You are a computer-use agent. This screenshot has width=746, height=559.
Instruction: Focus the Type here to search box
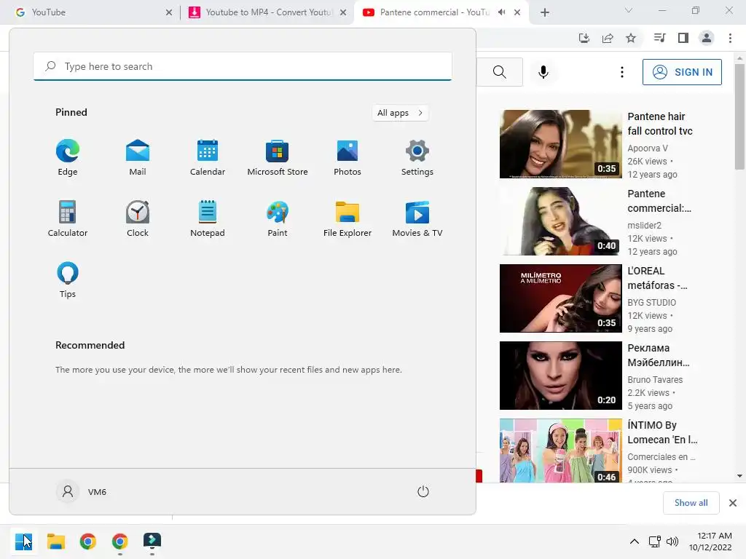click(243, 66)
